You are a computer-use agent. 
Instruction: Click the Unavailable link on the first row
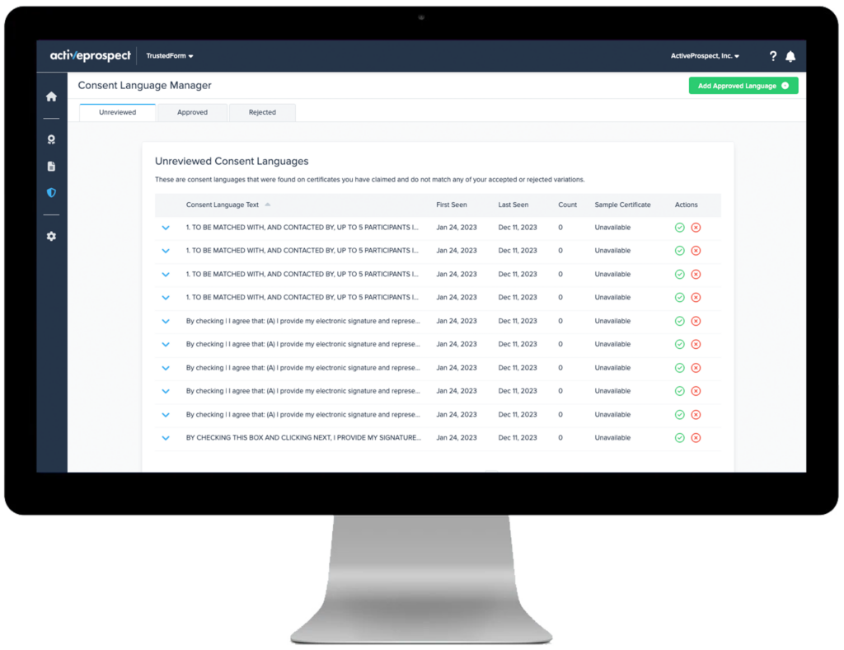(x=612, y=227)
